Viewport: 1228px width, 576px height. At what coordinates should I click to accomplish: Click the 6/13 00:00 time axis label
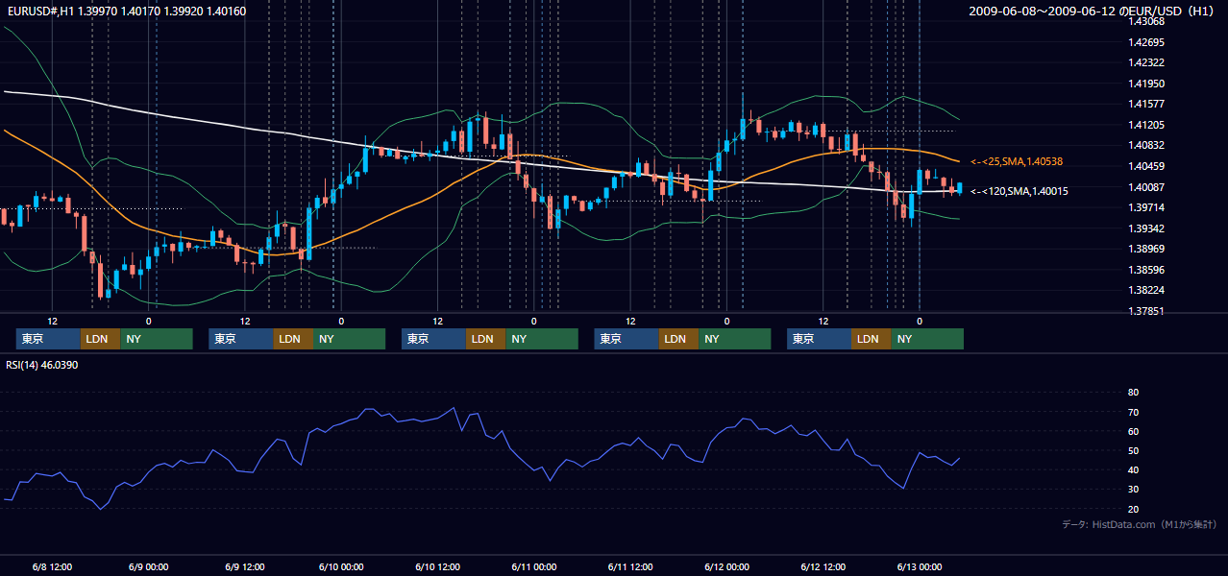coord(919,567)
